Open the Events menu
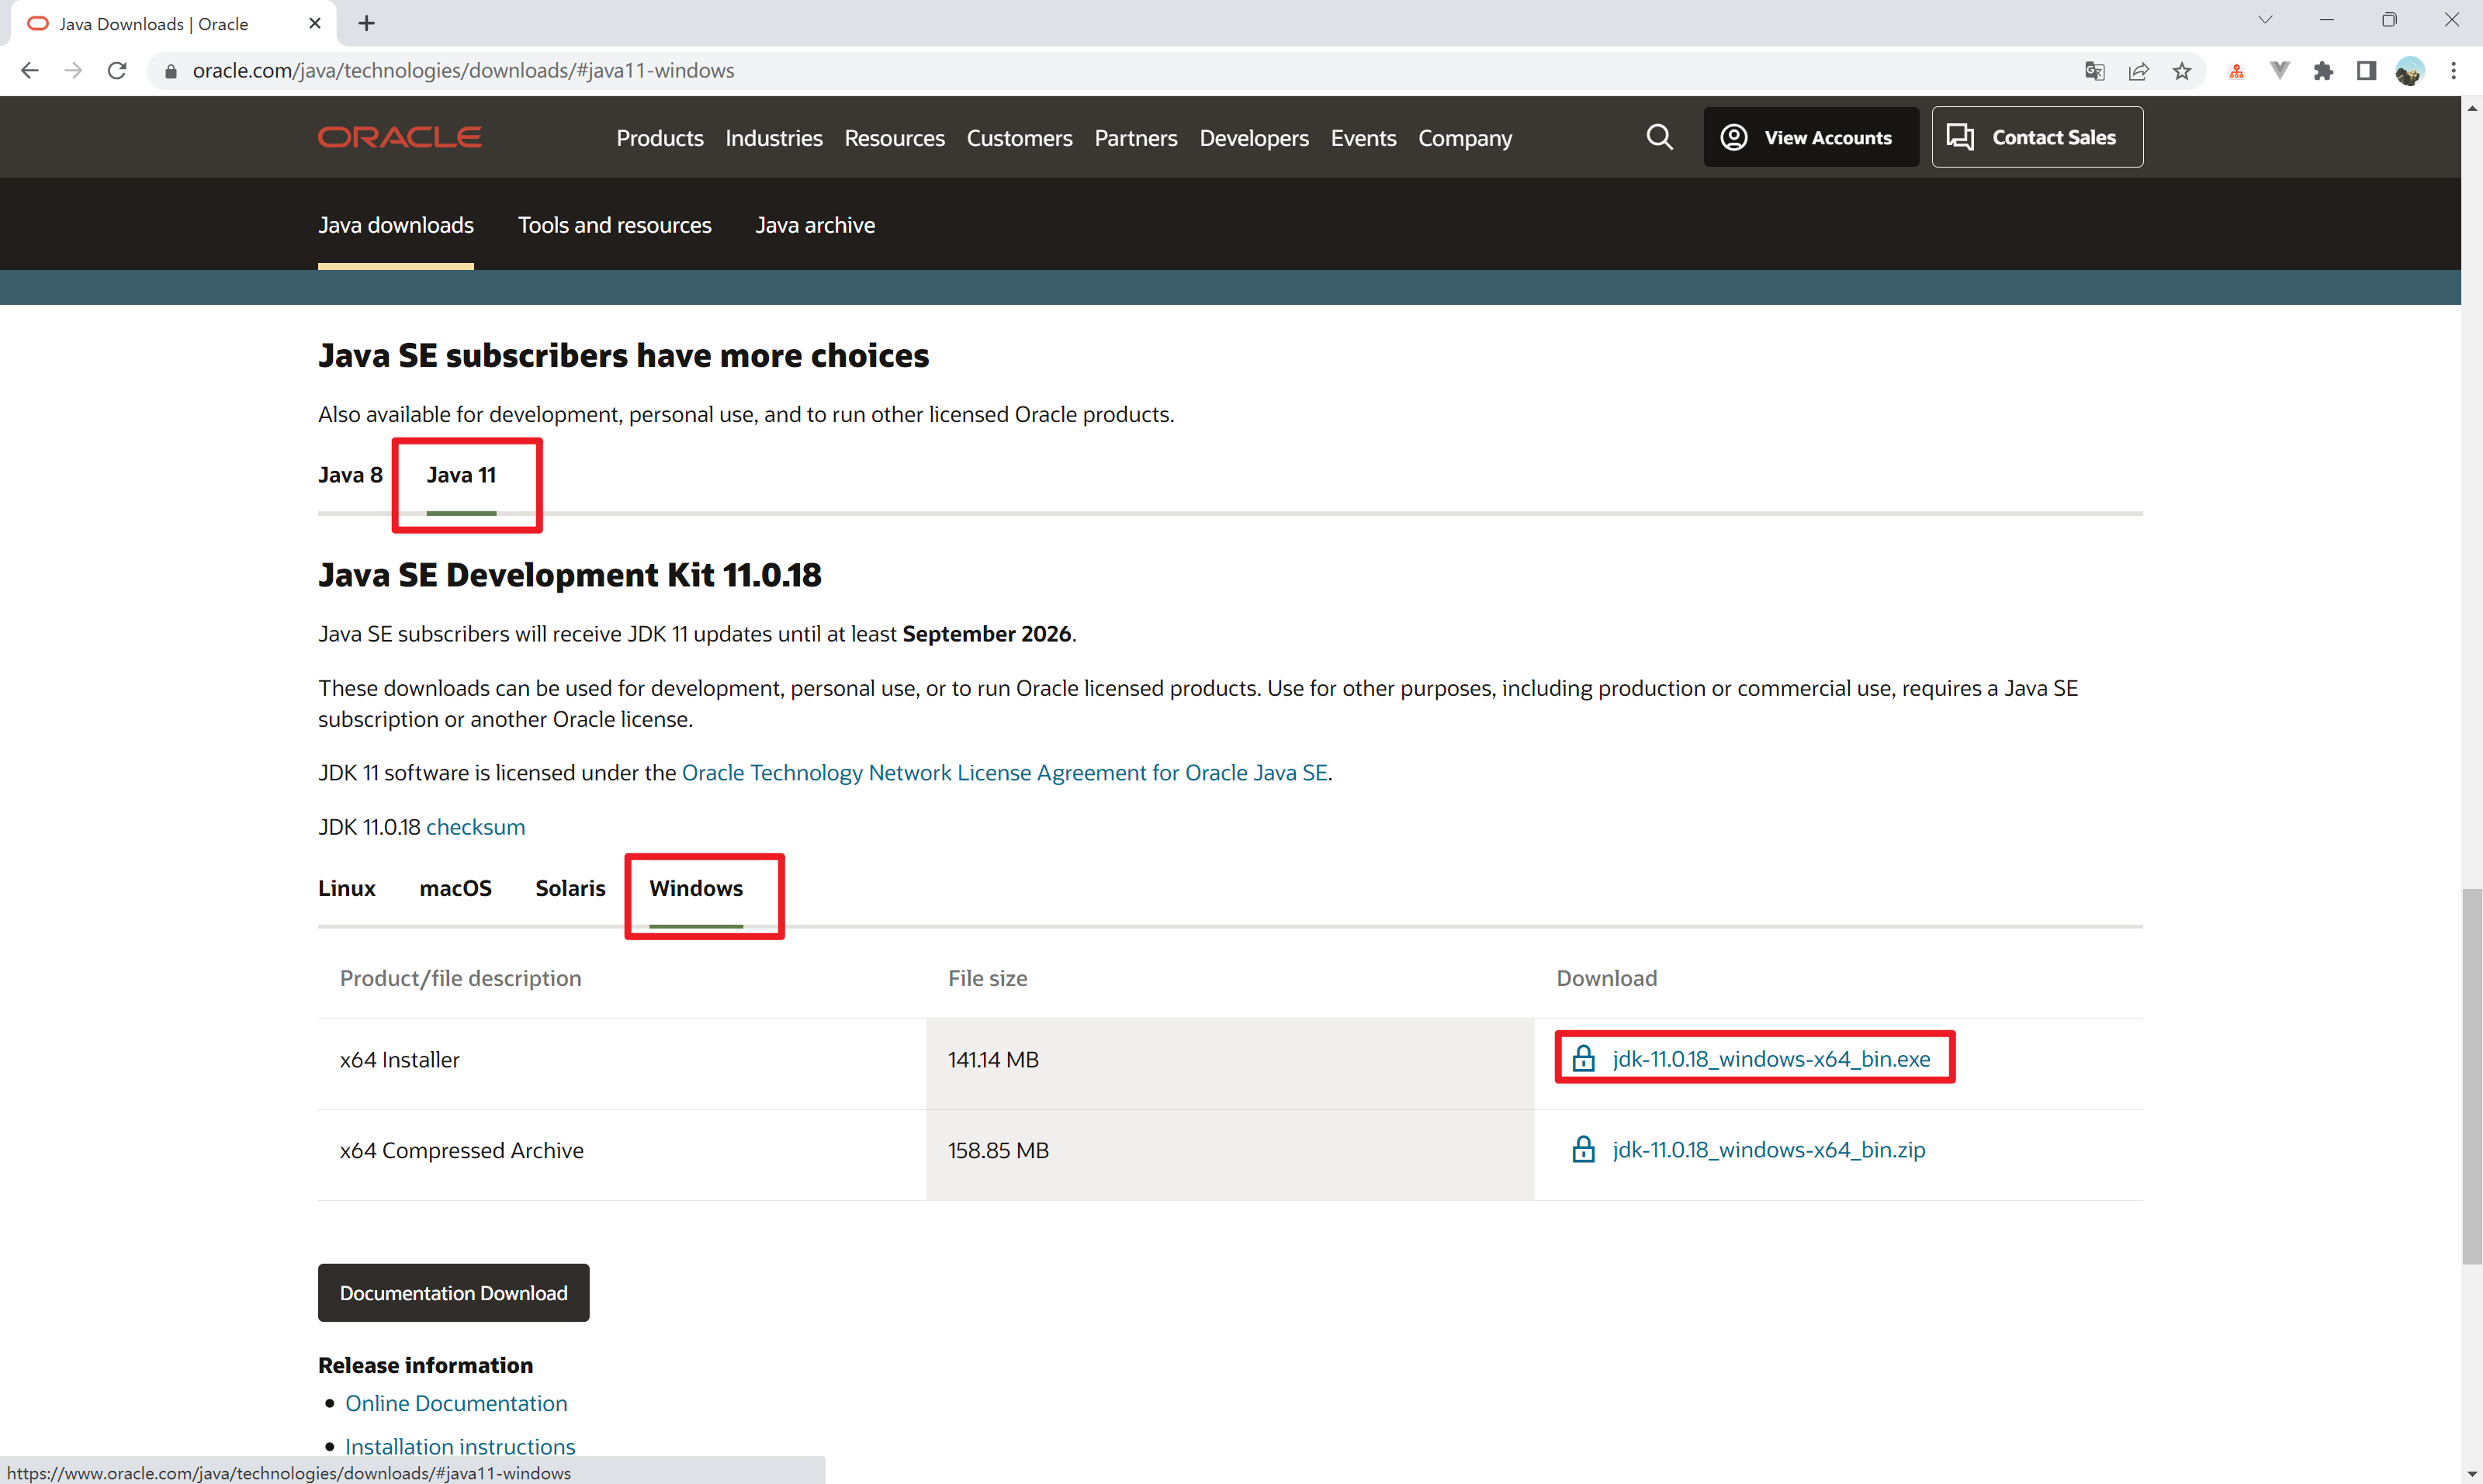2483x1484 pixels. click(x=1363, y=138)
